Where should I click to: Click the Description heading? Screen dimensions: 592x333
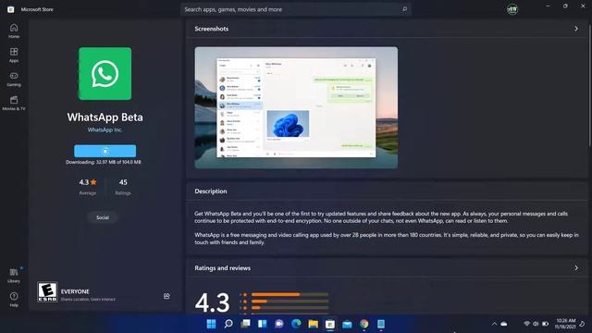pyautogui.click(x=211, y=191)
